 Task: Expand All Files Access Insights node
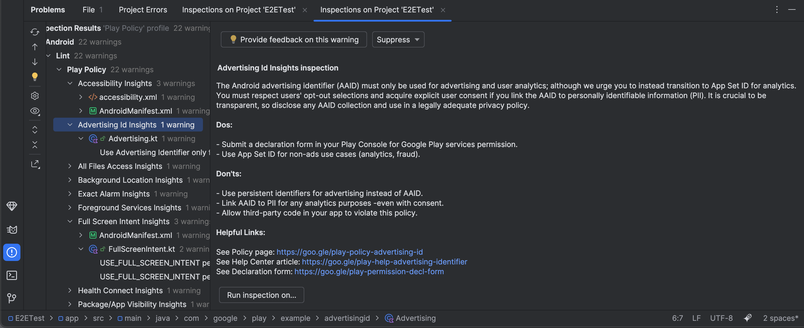click(x=70, y=166)
